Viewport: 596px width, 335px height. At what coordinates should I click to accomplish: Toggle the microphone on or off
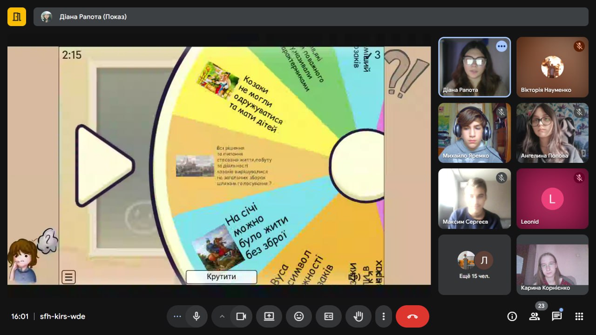196,316
